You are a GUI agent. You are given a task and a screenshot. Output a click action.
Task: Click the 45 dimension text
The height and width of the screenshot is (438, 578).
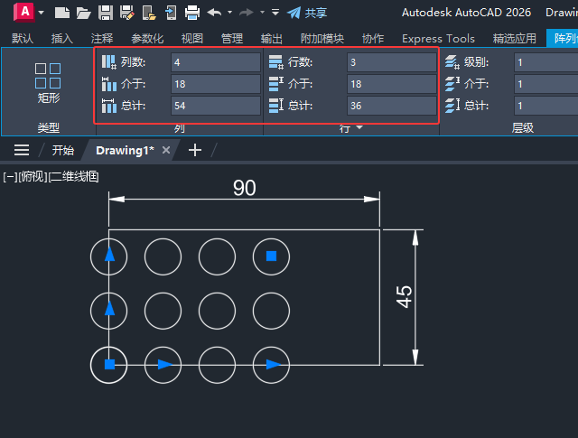click(404, 297)
